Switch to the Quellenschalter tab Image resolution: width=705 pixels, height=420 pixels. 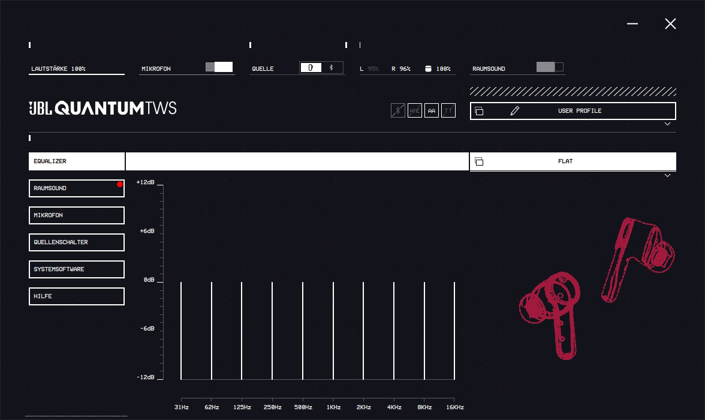coord(77,242)
